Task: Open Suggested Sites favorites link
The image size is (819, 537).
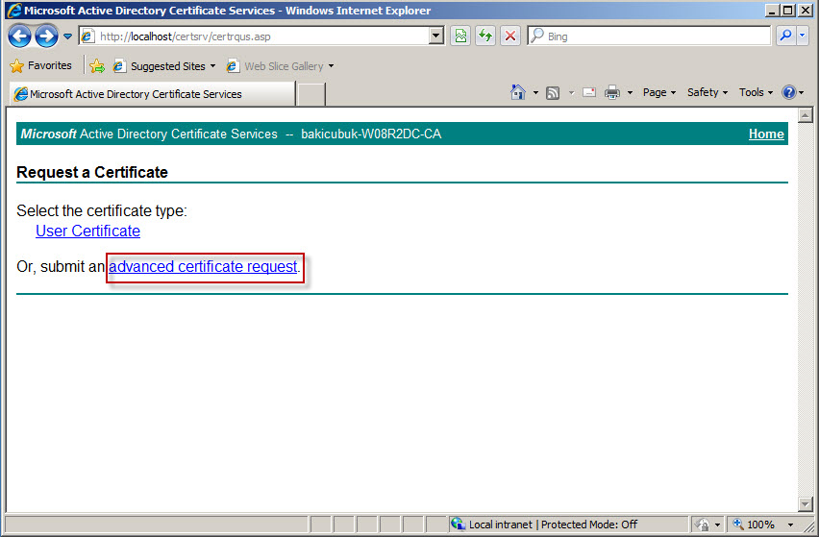Action: 164,65
